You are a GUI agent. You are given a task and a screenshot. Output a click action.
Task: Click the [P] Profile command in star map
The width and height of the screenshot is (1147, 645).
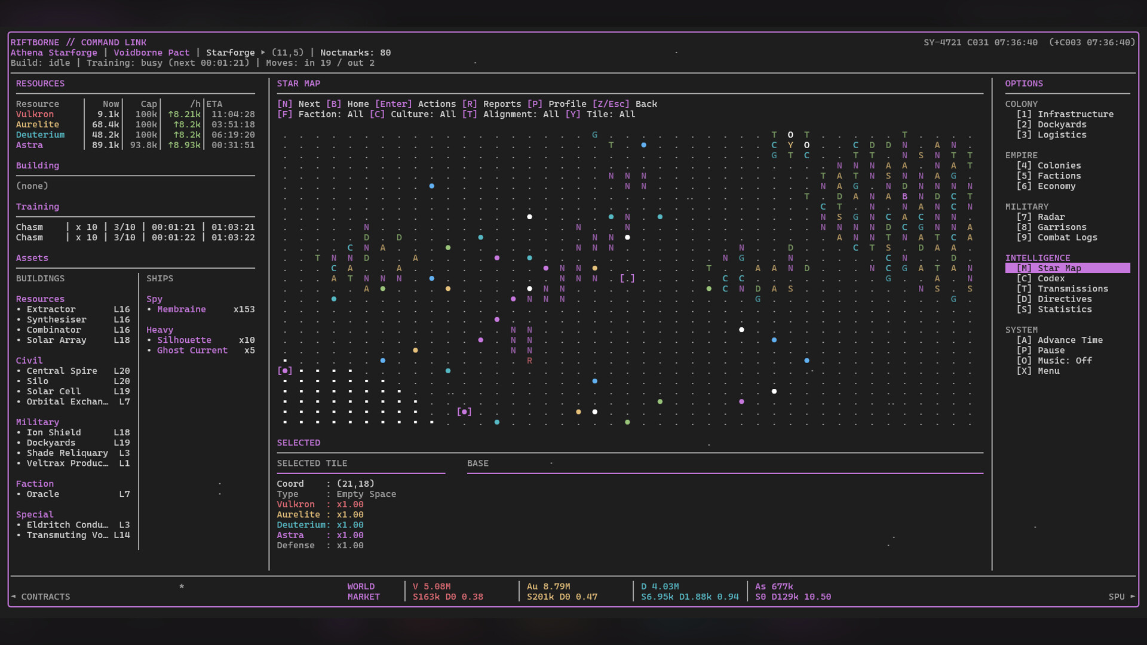tap(556, 104)
